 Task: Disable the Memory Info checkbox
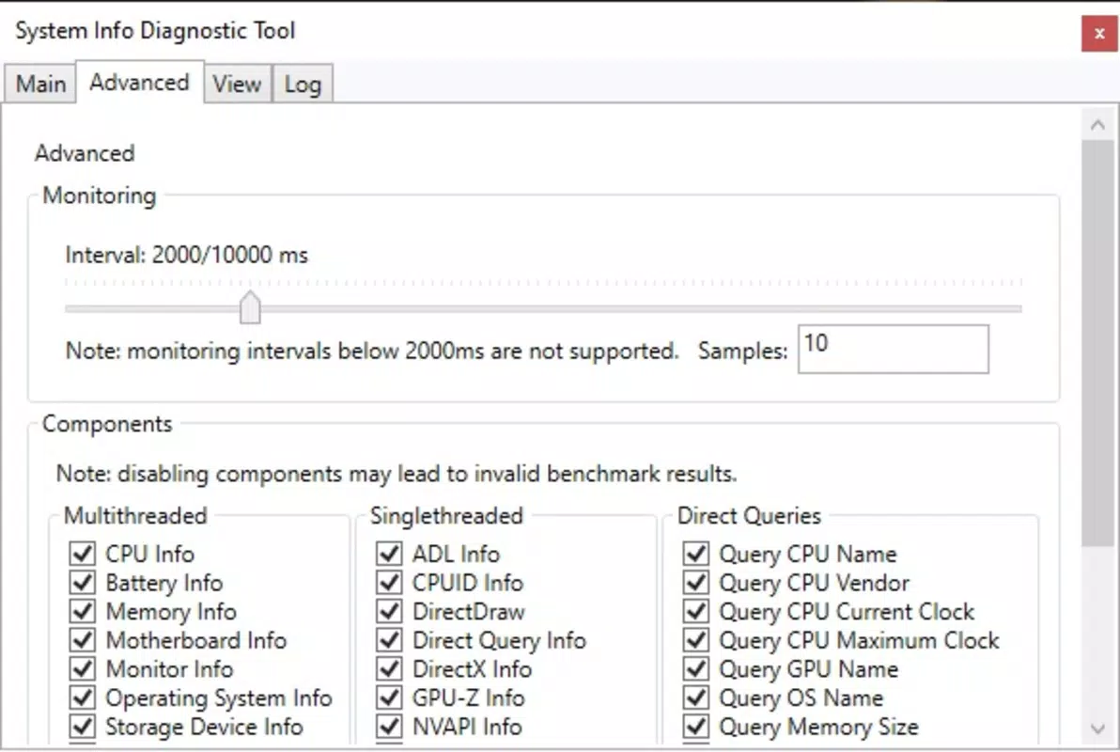coord(82,611)
